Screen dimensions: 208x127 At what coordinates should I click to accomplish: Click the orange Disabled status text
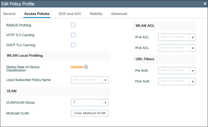77,67
